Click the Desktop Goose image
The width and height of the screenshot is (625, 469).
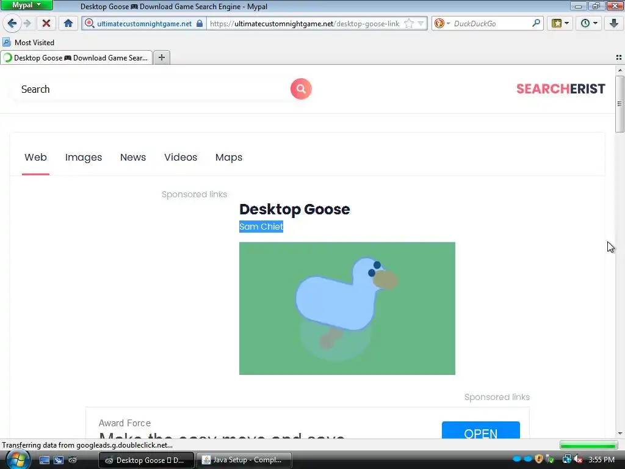coord(347,308)
